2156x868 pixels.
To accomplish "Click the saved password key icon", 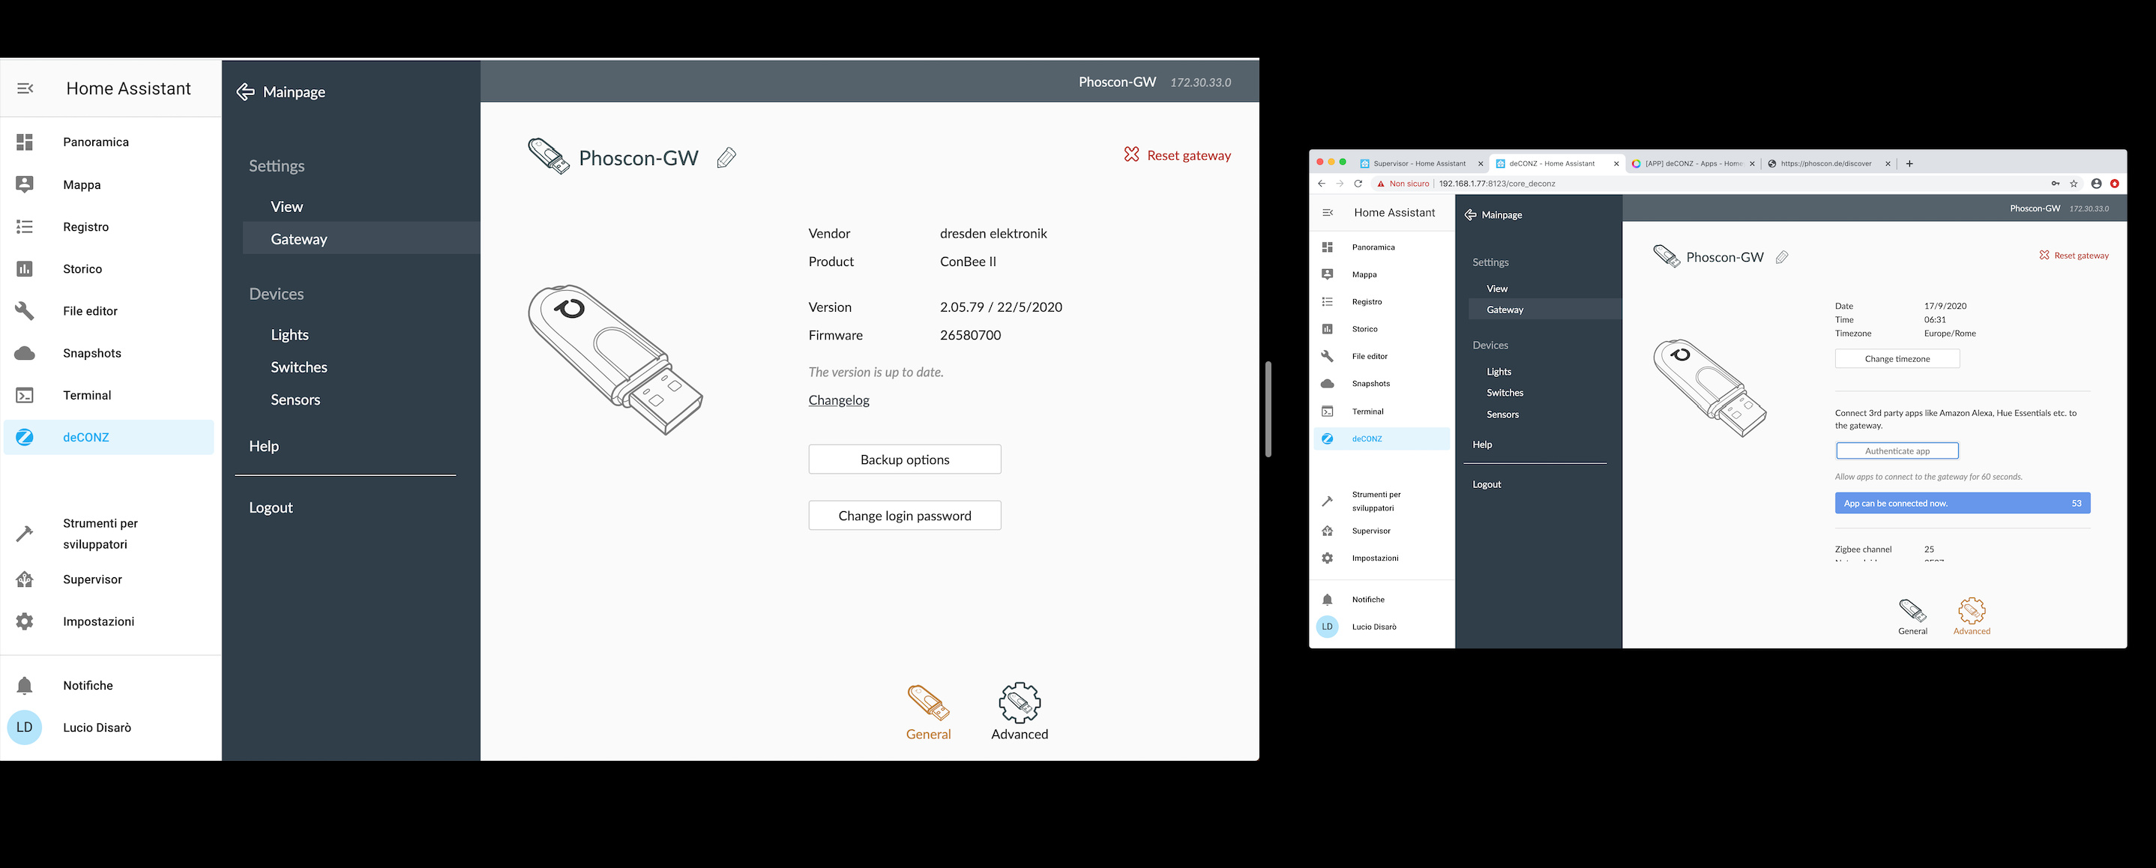I will pos(2055,184).
